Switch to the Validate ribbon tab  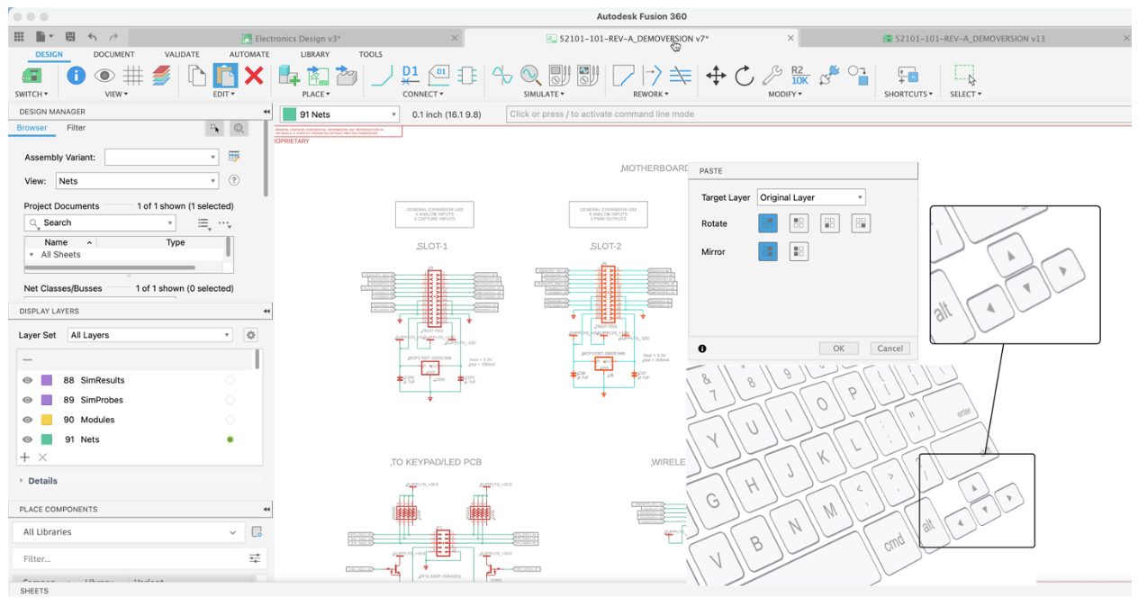click(x=182, y=54)
